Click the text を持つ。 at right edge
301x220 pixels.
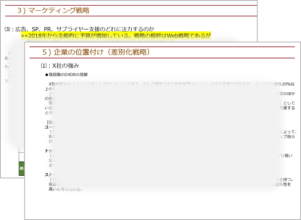coord(286,179)
